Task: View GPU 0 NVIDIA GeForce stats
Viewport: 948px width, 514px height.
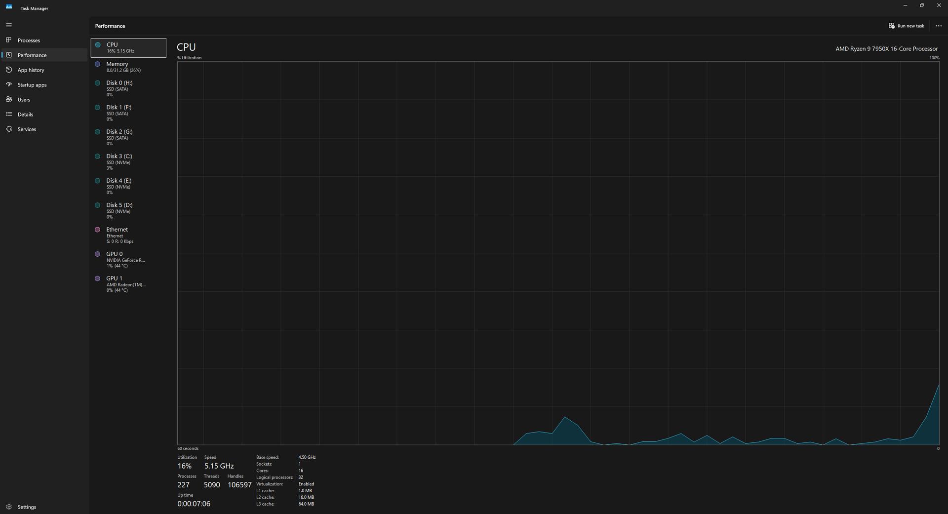Action: pyautogui.click(x=128, y=259)
